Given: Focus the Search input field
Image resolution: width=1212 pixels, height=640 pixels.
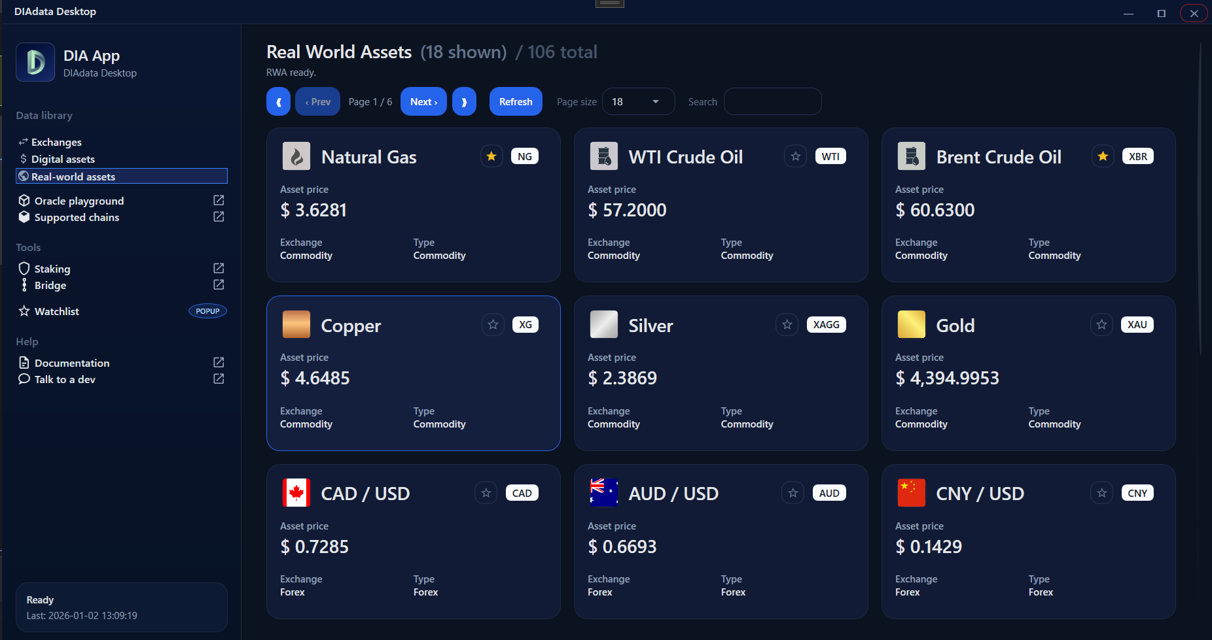Looking at the screenshot, I should pyautogui.click(x=772, y=102).
